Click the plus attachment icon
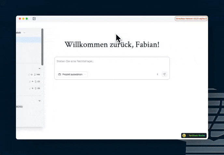This screenshot has width=224, height=155. pos(158,74)
